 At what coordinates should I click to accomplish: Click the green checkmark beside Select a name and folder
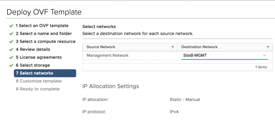(x=11, y=34)
